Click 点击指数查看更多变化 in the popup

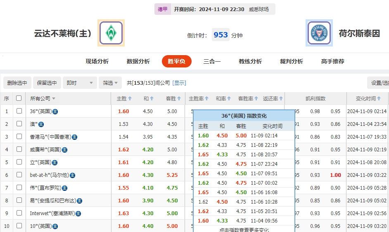[244, 230]
